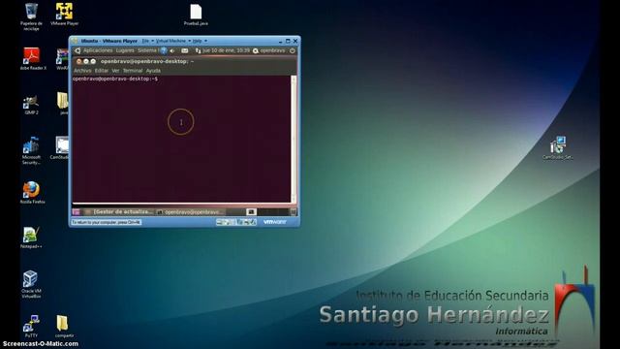Click the active workspace in workspace switcher
Screen dimensions: 620x349
pos(251,212)
